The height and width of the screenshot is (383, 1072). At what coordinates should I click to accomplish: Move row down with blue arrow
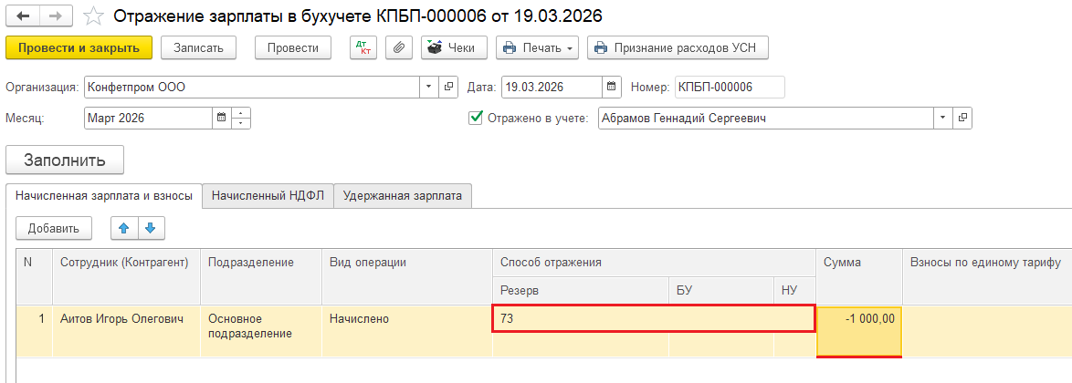(x=151, y=229)
